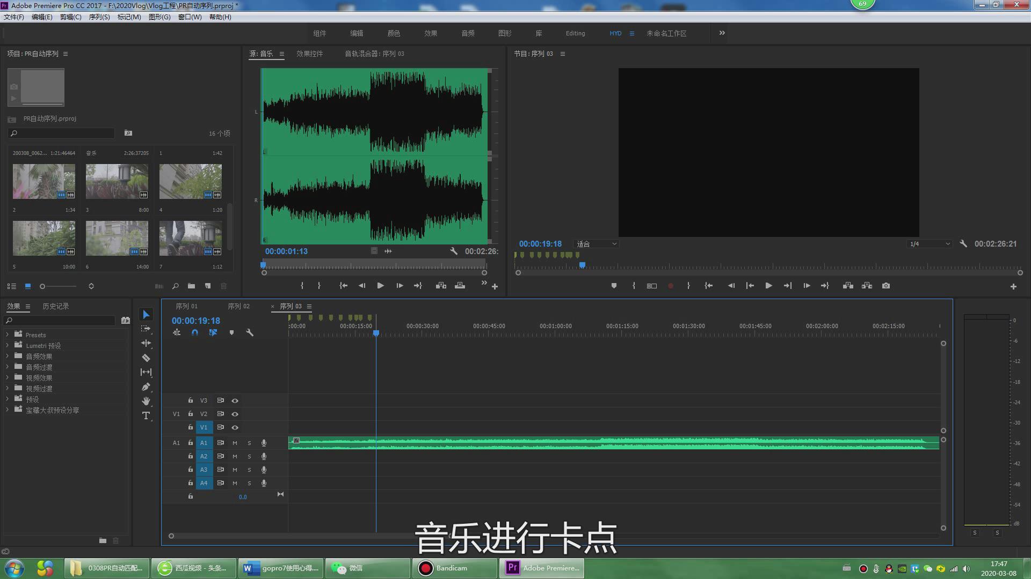Switch Project panel to Icon View

tap(28, 286)
